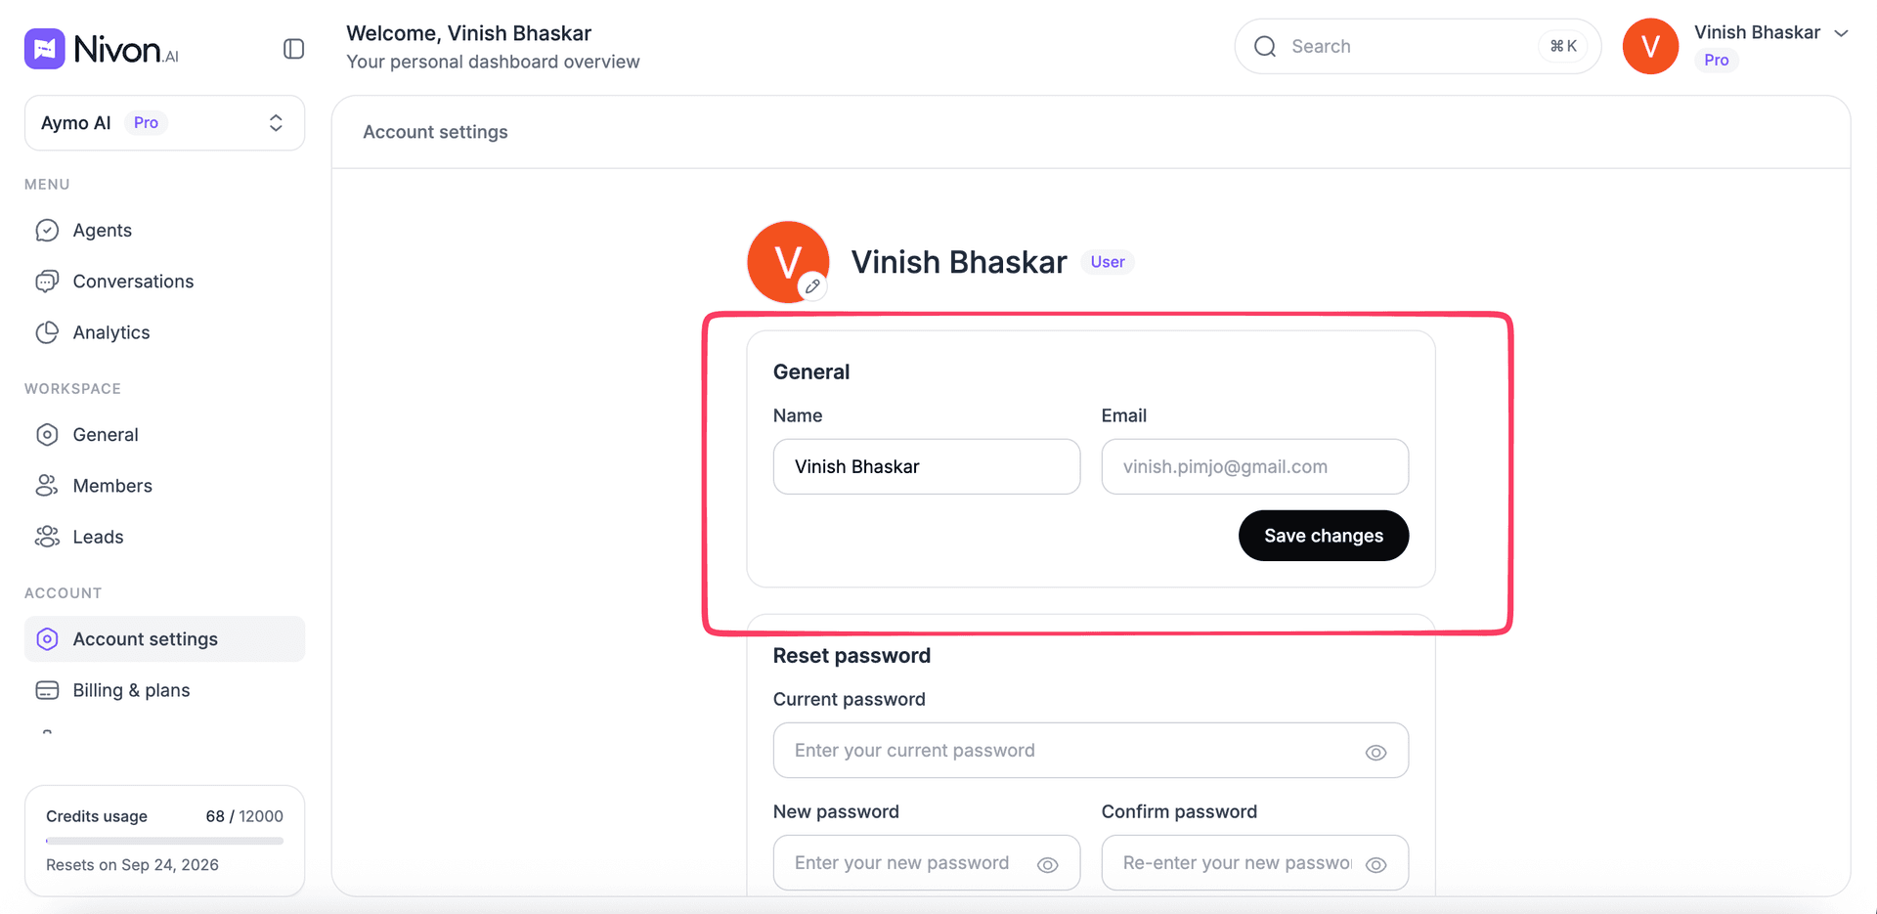This screenshot has width=1877, height=914.
Task: Collapse the sidebar using the panel icon
Action: pos(293,49)
